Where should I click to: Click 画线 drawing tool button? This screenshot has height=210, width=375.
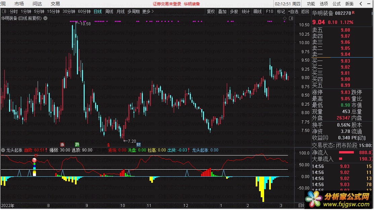click(x=258, y=11)
